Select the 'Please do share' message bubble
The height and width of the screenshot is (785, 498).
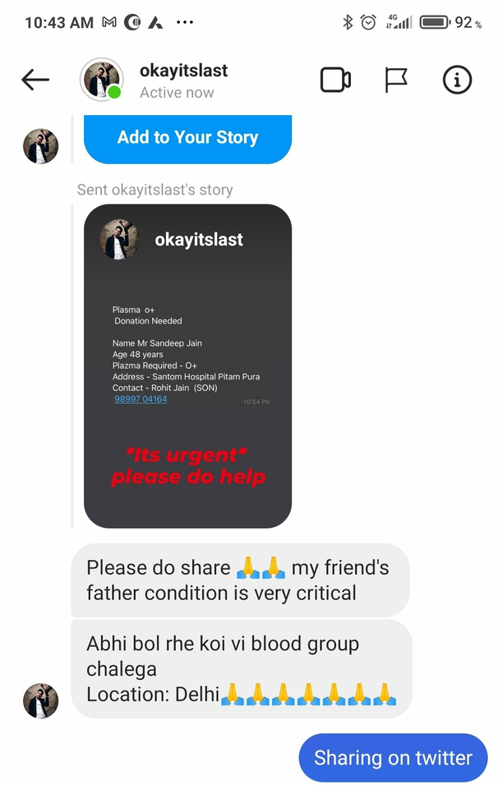240,581
